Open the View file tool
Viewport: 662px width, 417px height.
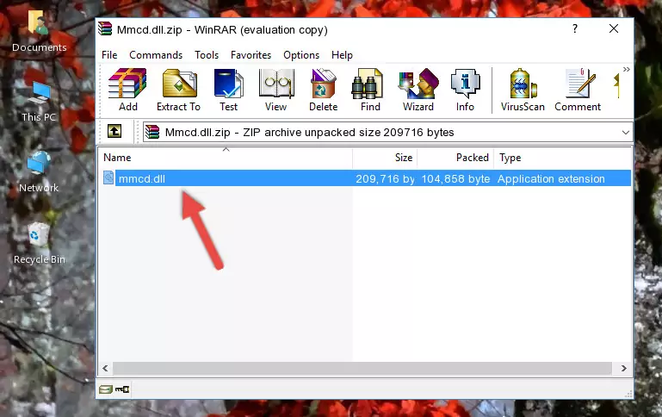point(276,90)
